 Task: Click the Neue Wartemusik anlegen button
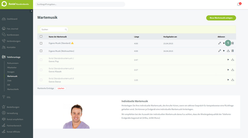click(x=221, y=18)
